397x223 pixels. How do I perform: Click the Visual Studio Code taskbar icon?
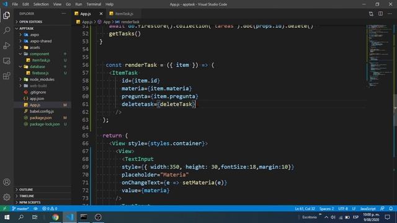click(69, 217)
